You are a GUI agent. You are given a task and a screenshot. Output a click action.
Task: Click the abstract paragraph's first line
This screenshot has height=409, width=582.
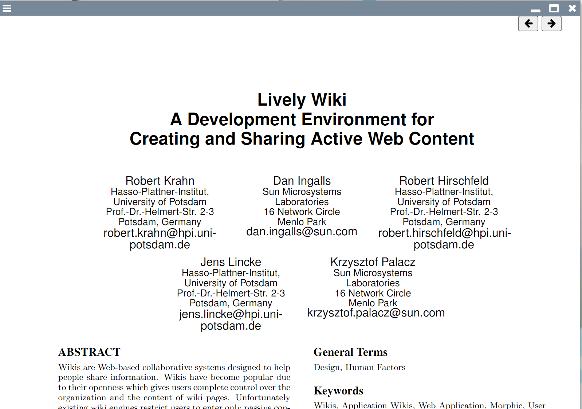click(174, 367)
